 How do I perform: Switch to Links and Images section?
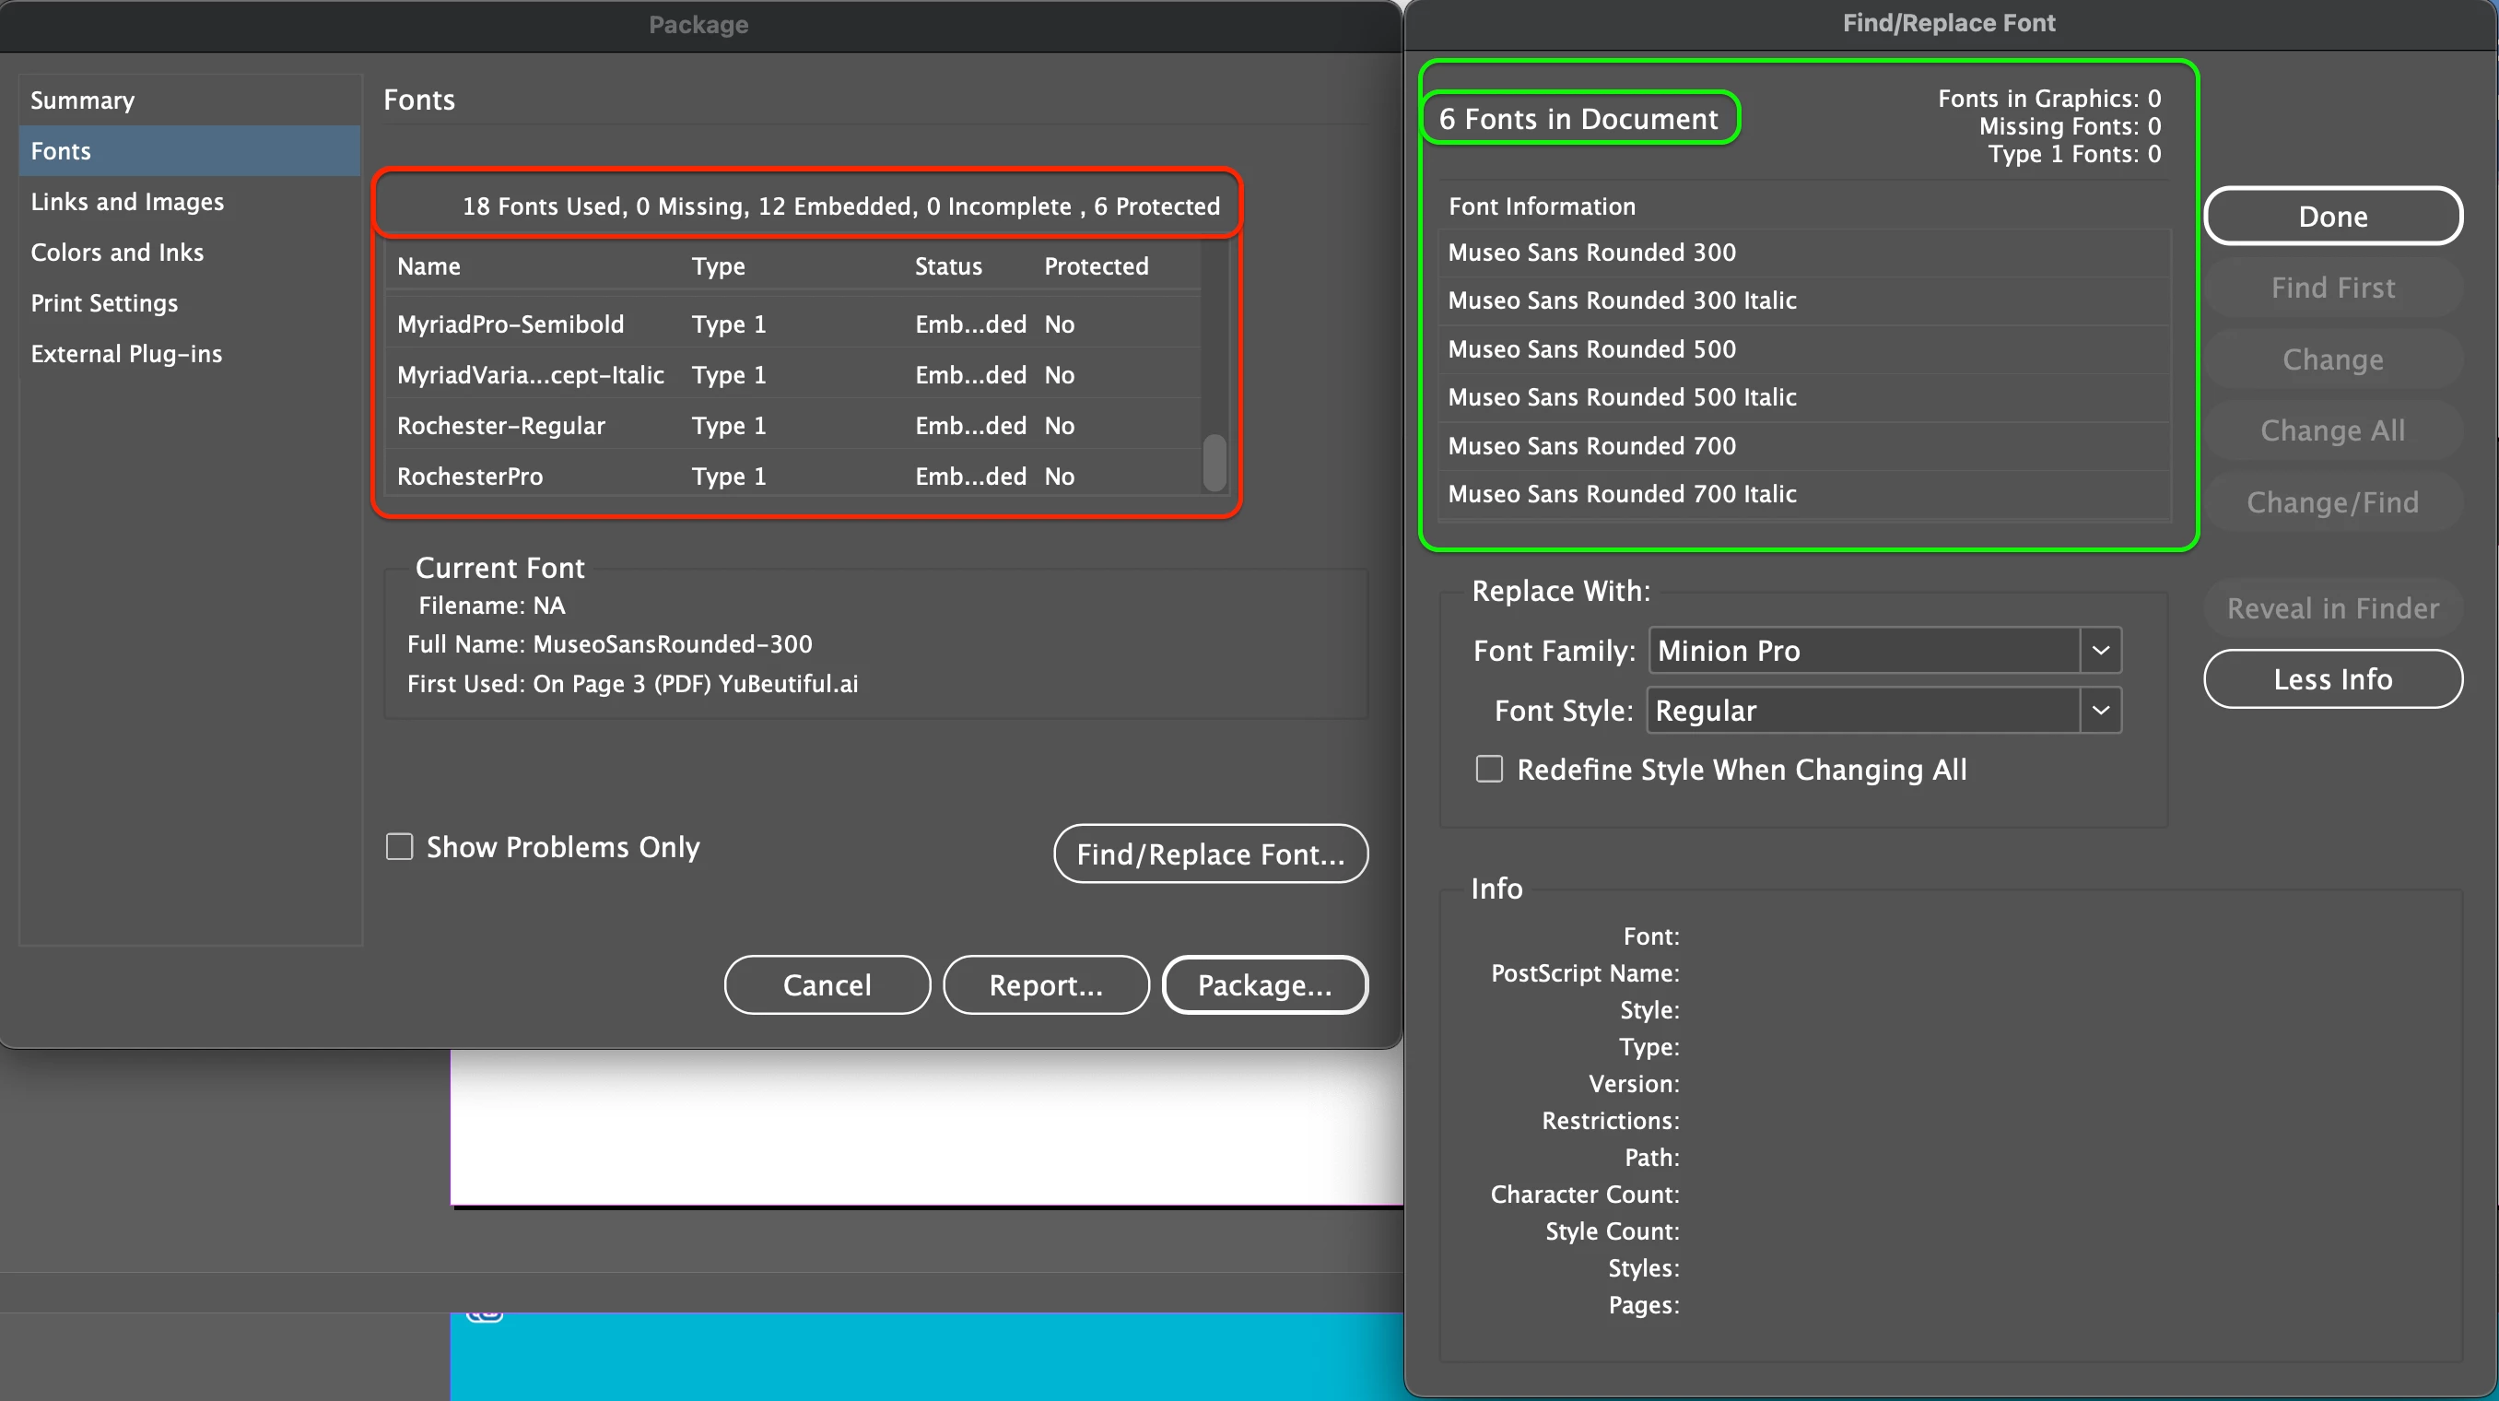[x=127, y=202]
